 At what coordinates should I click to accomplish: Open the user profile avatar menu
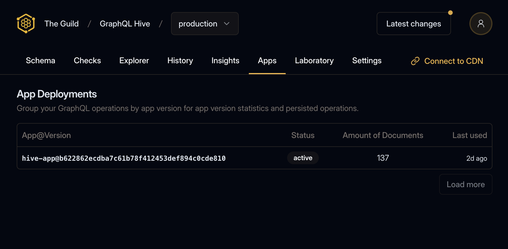[x=481, y=24]
